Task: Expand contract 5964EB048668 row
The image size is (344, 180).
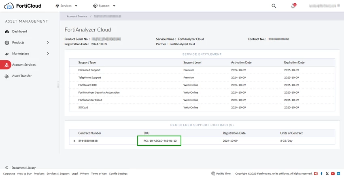Action: point(74,141)
